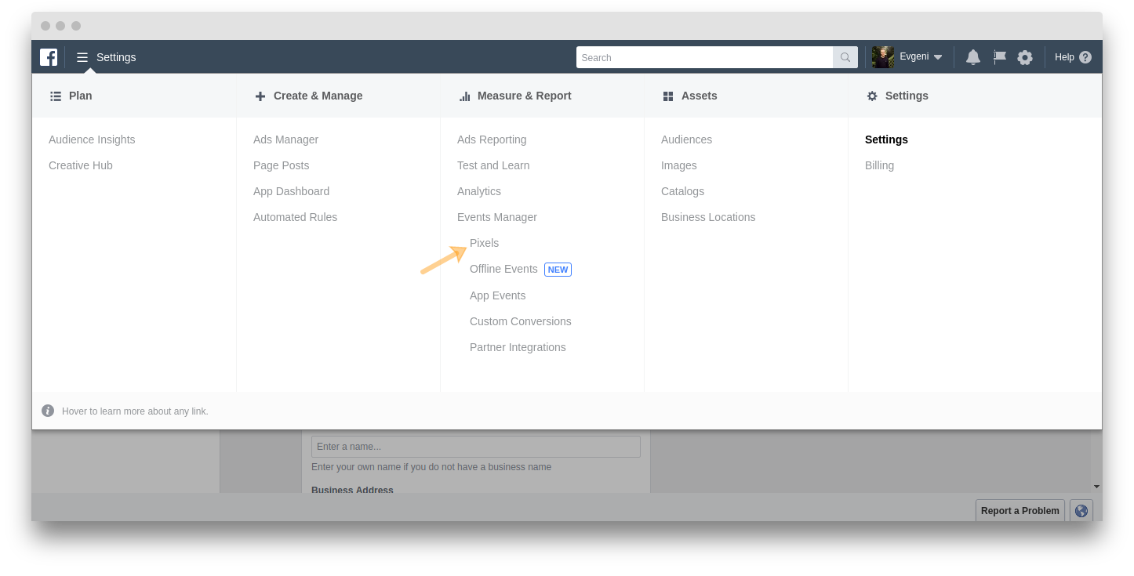Viewport: 1134px width, 576px height.
Task: Click the gear icon by Settings column header
Action: pyautogui.click(x=872, y=96)
